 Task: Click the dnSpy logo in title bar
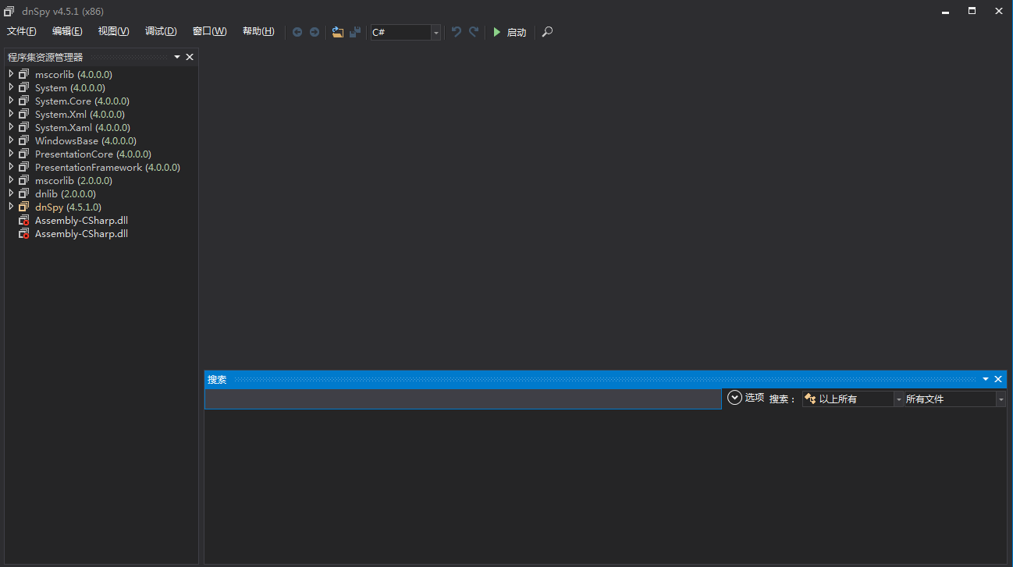[x=9, y=11]
